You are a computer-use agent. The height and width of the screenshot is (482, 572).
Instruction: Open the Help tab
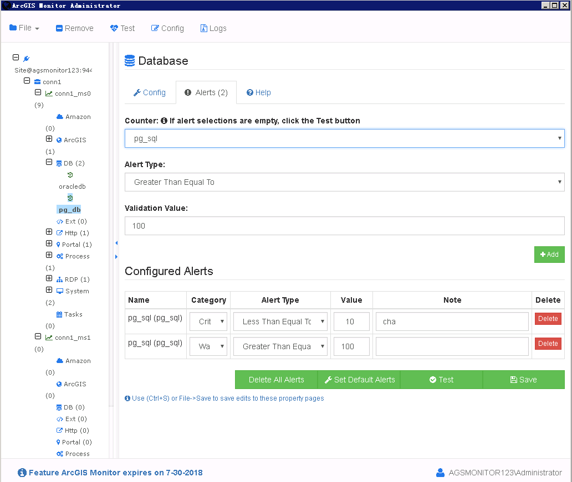point(259,92)
